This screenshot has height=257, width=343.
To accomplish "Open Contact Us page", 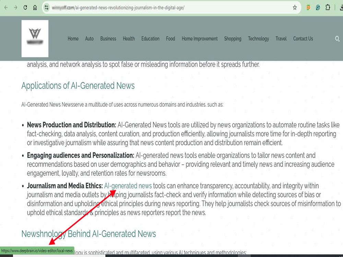I will pos(303,39).
